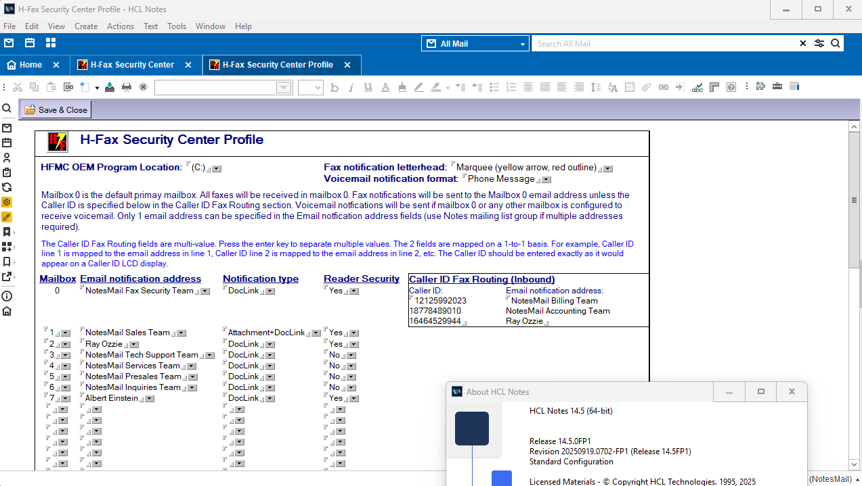
Task: Click the Print icon in toolbar
Action: tap(126, 87)
